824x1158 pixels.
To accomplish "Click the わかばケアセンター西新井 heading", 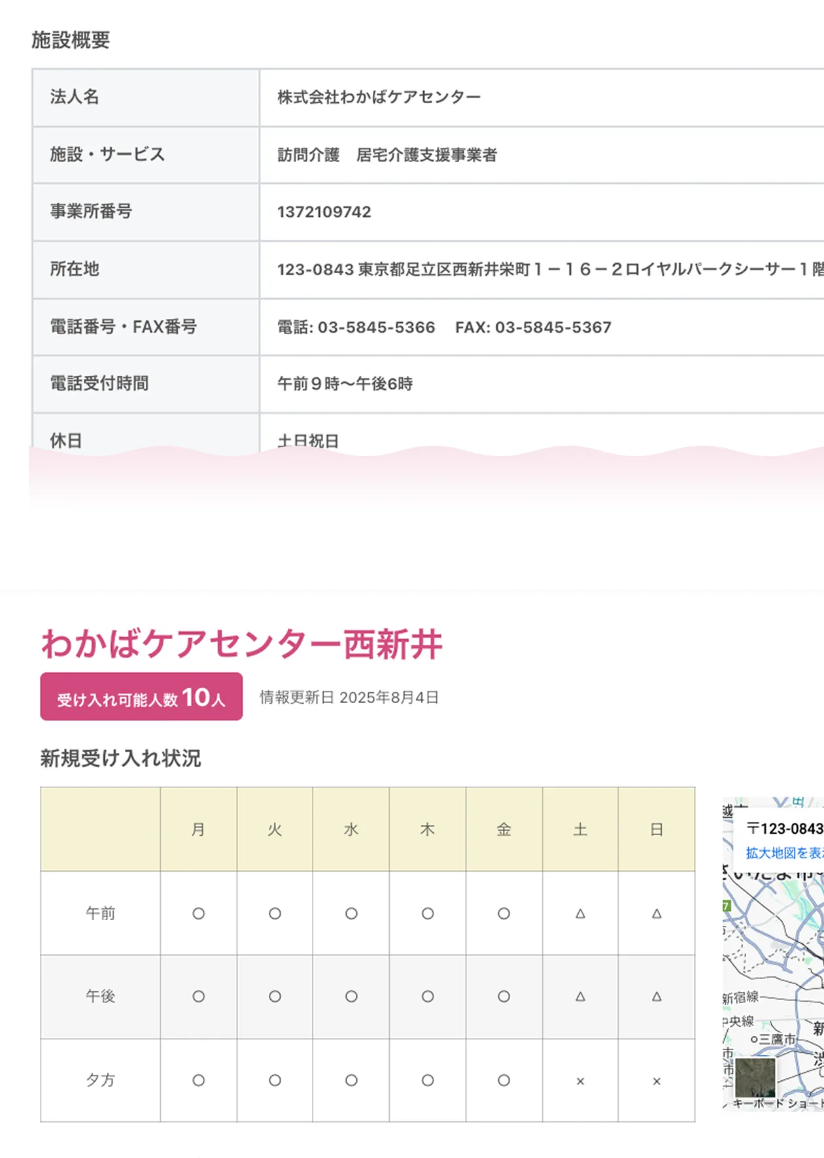I will (242, 644).
